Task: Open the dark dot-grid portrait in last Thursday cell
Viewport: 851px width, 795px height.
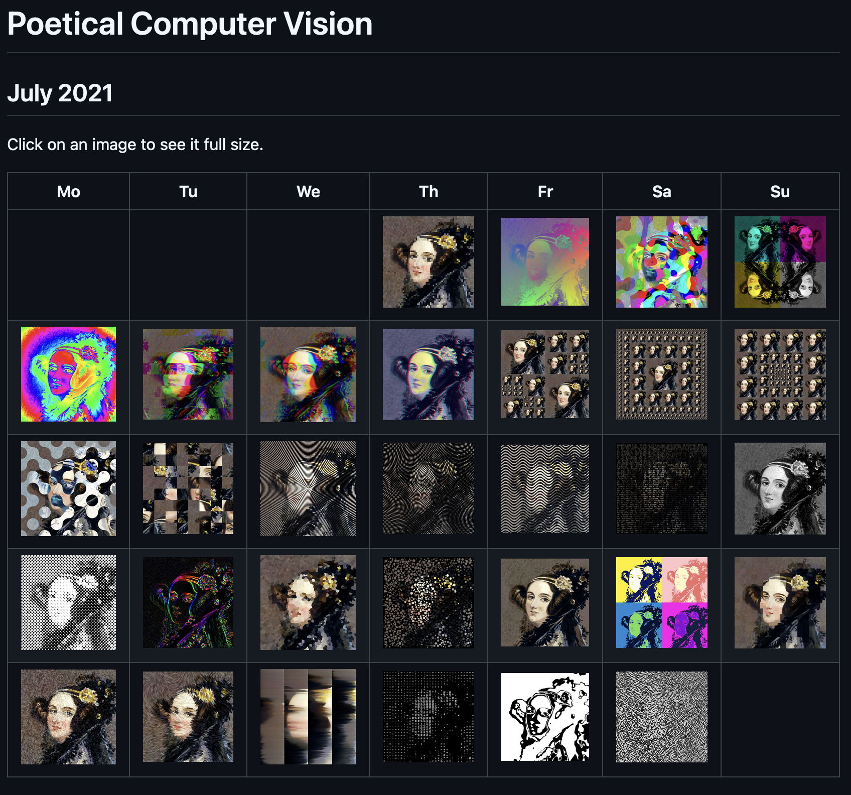Action: tap(428, 717)
